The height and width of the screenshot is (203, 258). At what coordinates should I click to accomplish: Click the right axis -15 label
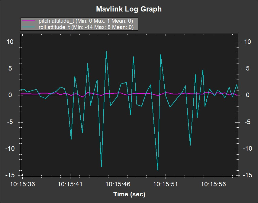pyautogui.click(x=247, y=175)
